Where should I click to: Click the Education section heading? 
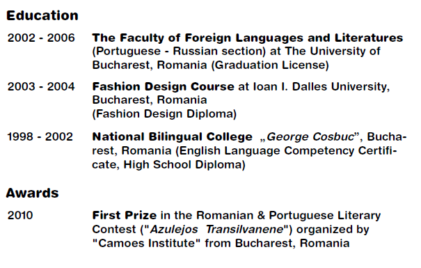42,15
